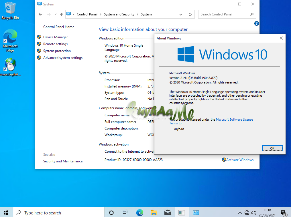Click the computer icon in address bar

pyautogui.click(x=68, y=14)
